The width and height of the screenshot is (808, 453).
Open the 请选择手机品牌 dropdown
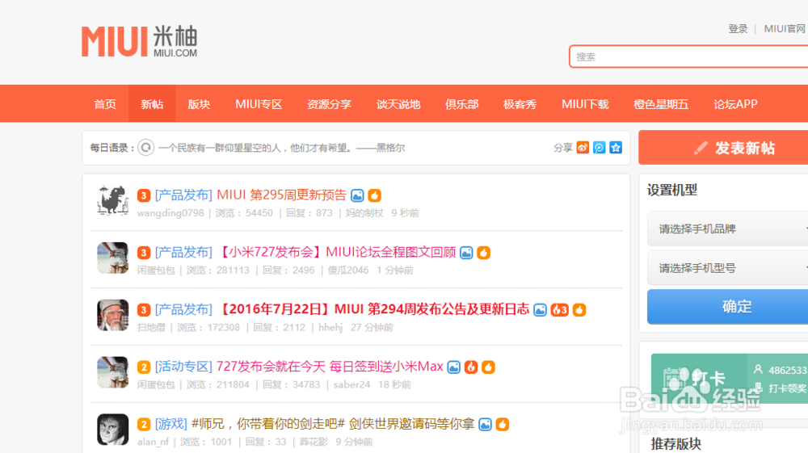728,229
